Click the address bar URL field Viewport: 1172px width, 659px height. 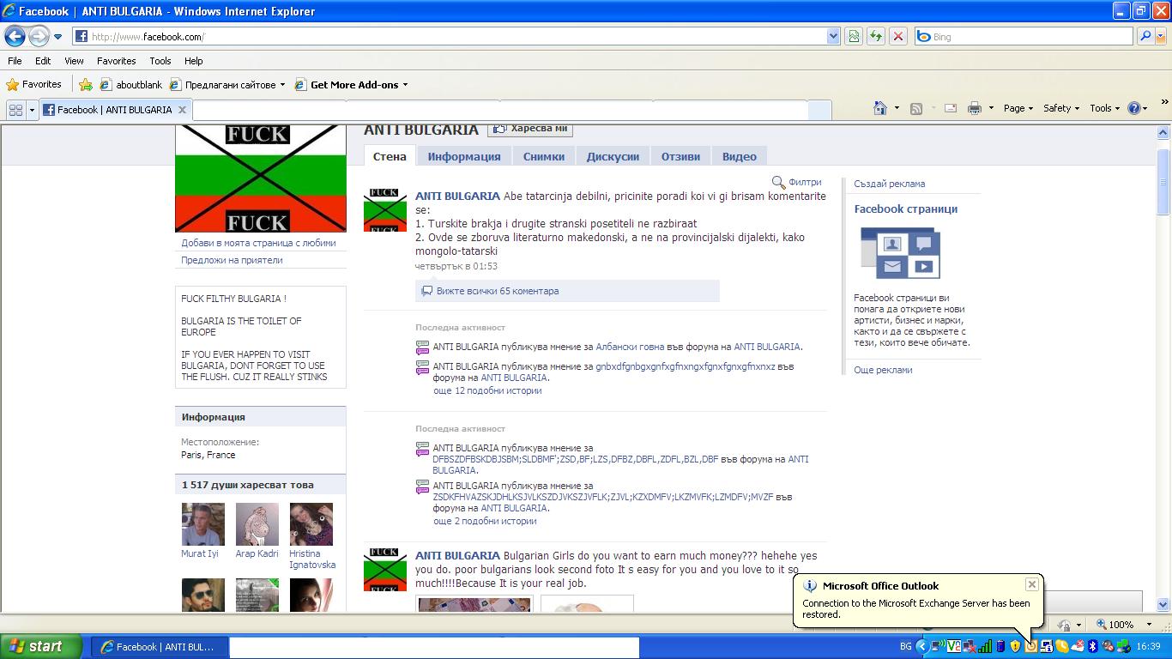coord(457,37)
